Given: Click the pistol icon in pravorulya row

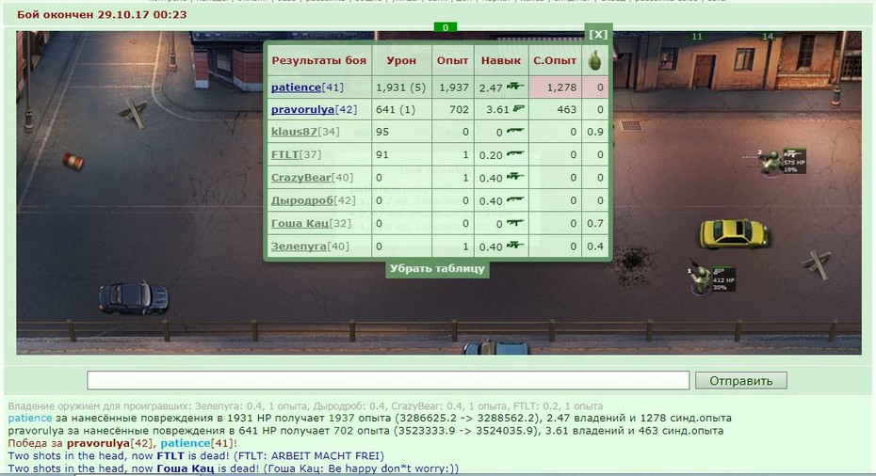Looking at the screenshot, I should click(518, 109).
